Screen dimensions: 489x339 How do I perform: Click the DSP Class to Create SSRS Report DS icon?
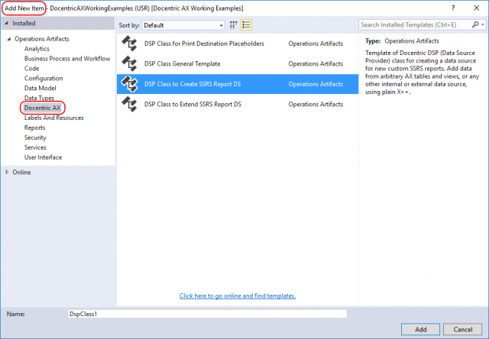coord(129,84)
